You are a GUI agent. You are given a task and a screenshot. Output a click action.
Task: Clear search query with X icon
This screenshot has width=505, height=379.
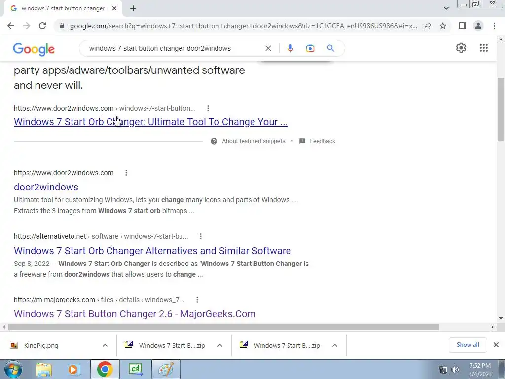268,48
